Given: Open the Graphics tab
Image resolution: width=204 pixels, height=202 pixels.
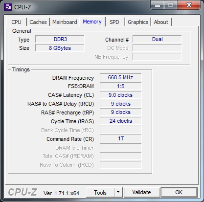Looking at the screenshot, I should point(138,22).
